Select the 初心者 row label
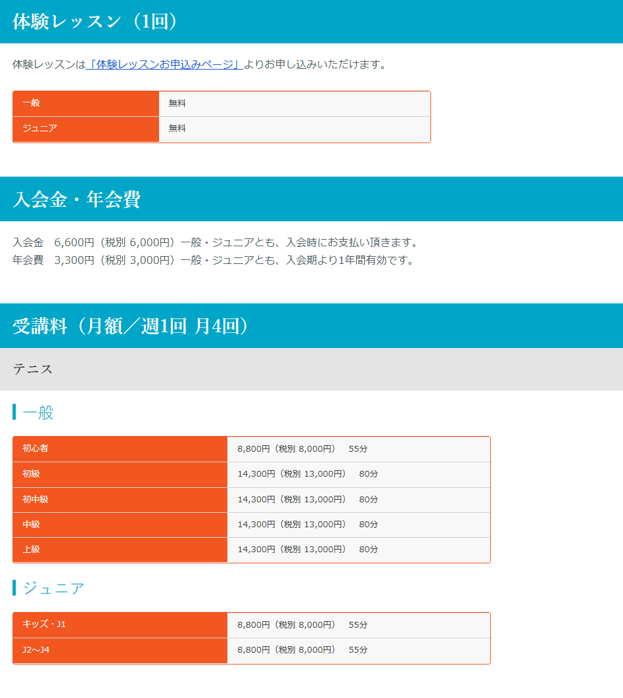Screen dimensions: 623x698 click(x=35, y=448)
